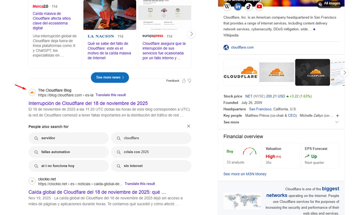
Task: Click the clockio.net favicon
Action: [32, 181]
